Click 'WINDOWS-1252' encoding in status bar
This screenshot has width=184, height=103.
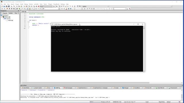[x=117, y=102]
